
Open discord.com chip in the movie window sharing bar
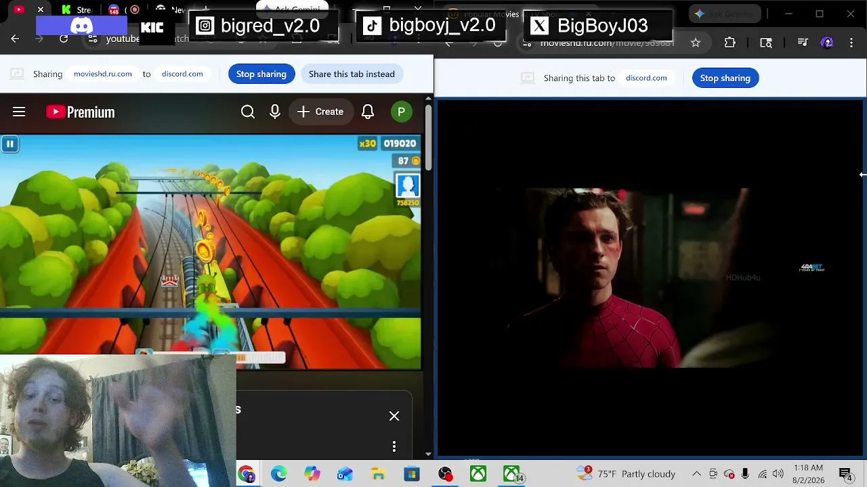tap(646, 78)
